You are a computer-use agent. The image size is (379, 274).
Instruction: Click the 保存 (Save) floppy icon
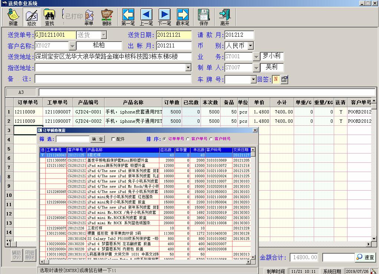click(204, 17)
